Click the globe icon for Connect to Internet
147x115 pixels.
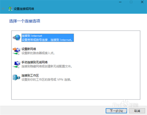pos(16,38)
